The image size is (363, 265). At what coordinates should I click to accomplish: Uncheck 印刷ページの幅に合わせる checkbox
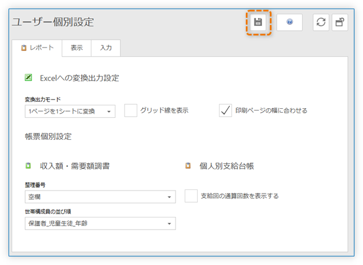[x=225, y=110]
